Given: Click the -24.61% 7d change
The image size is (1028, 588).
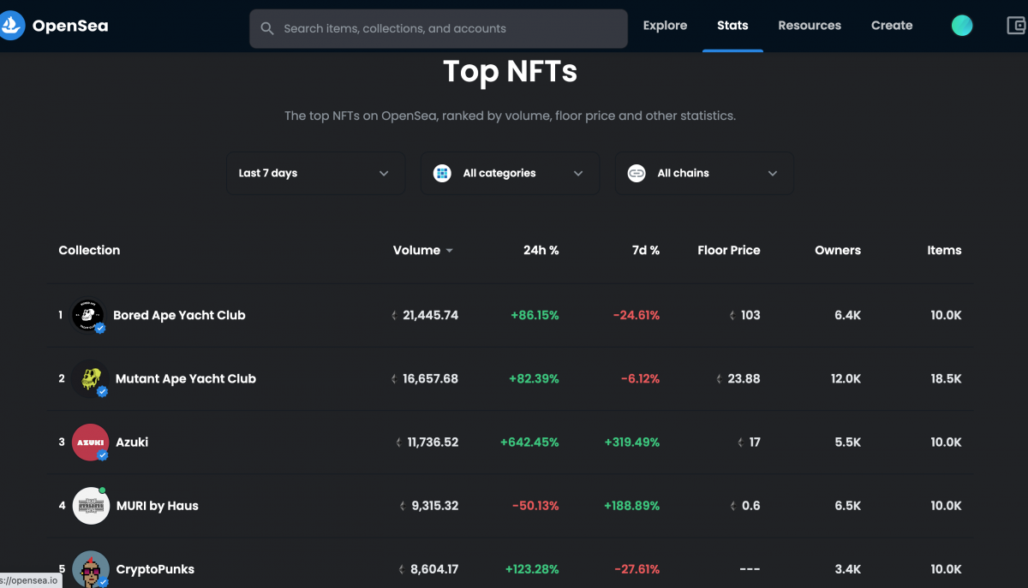Looking at the screenshot, I should [x=637, y=315].
